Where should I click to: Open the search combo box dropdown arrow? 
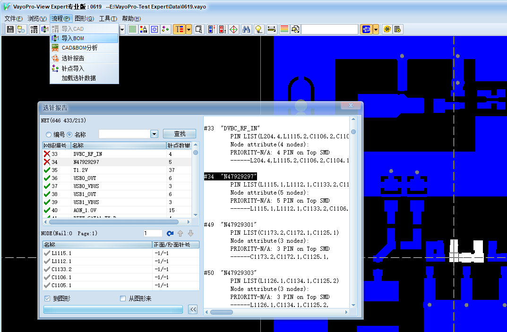(154, 134)
